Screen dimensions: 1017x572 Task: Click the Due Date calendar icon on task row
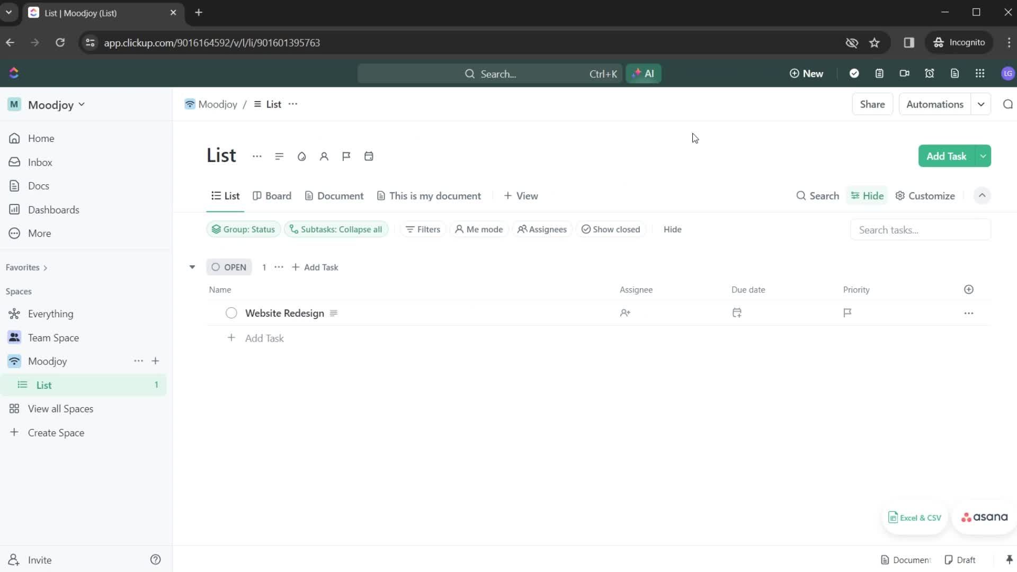click(737, 312)
